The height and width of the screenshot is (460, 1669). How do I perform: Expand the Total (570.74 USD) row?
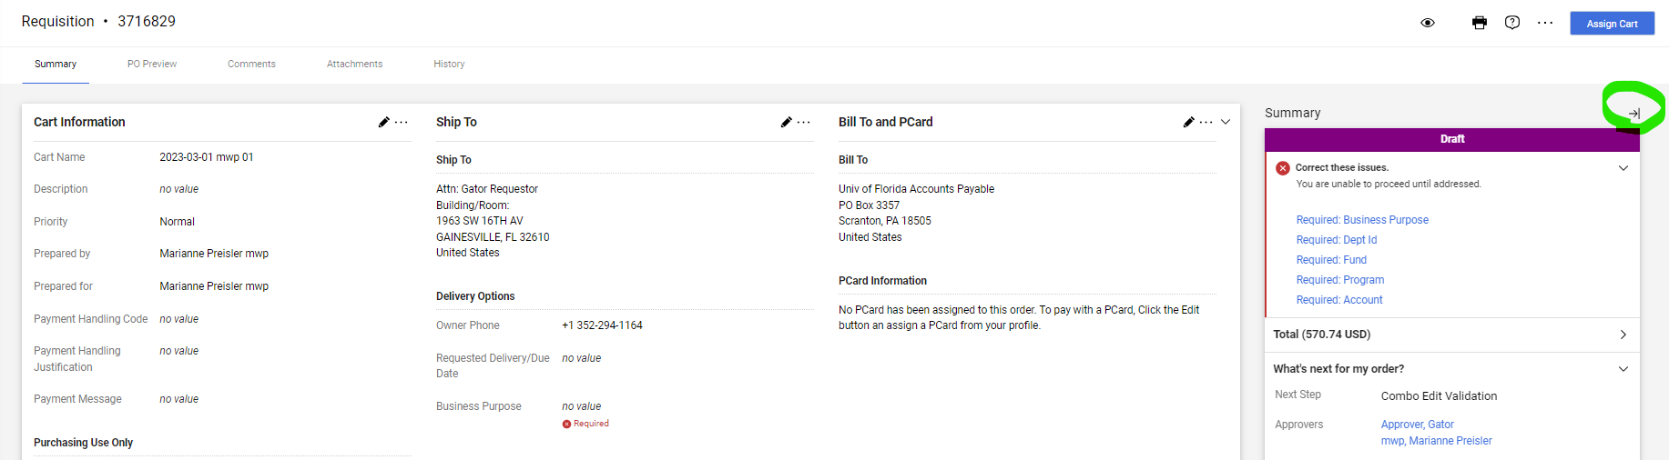(x=1623, y=335)
